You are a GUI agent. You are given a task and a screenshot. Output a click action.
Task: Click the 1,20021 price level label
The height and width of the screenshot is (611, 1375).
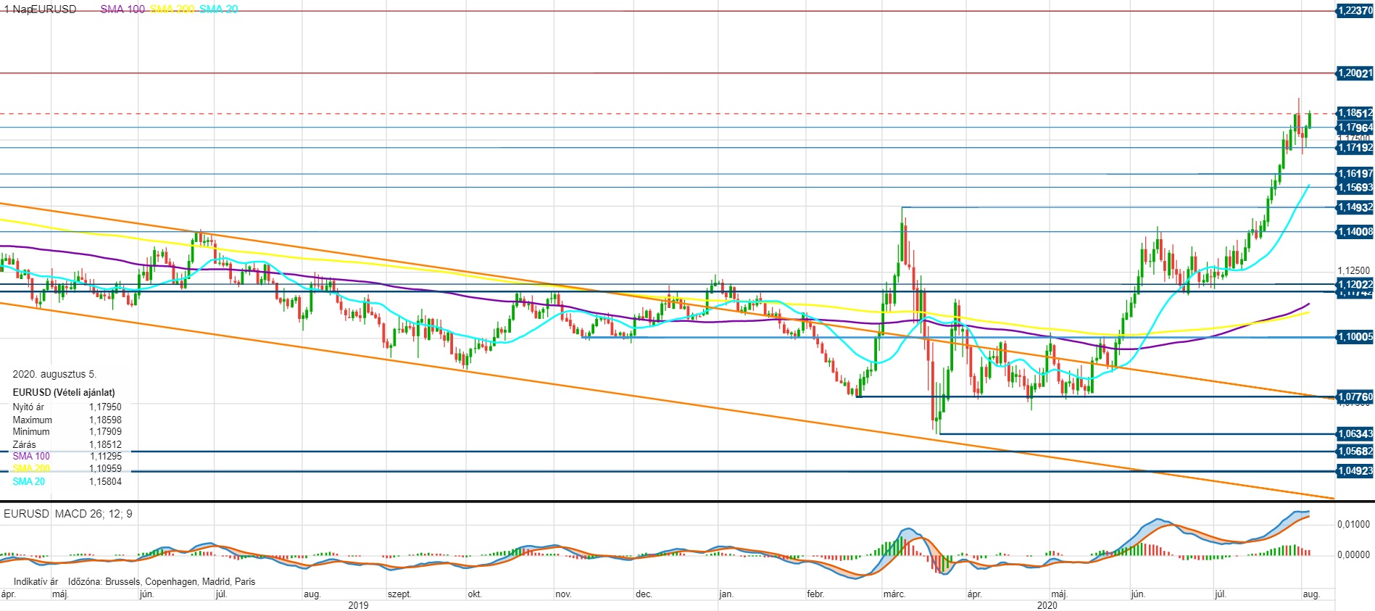[1355, 73]
